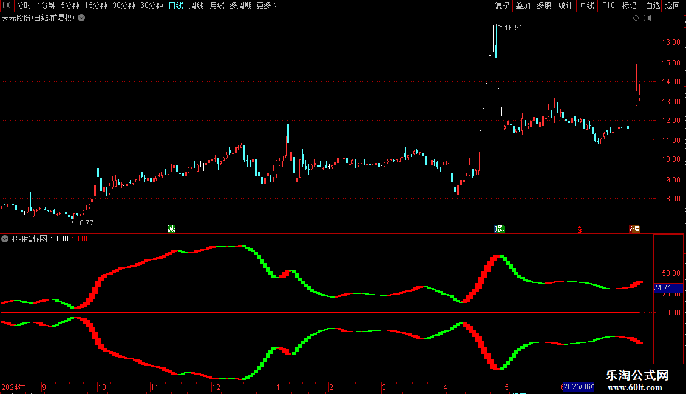Select the 60分钟 period
686x394 pixels.
pos(152,5)
